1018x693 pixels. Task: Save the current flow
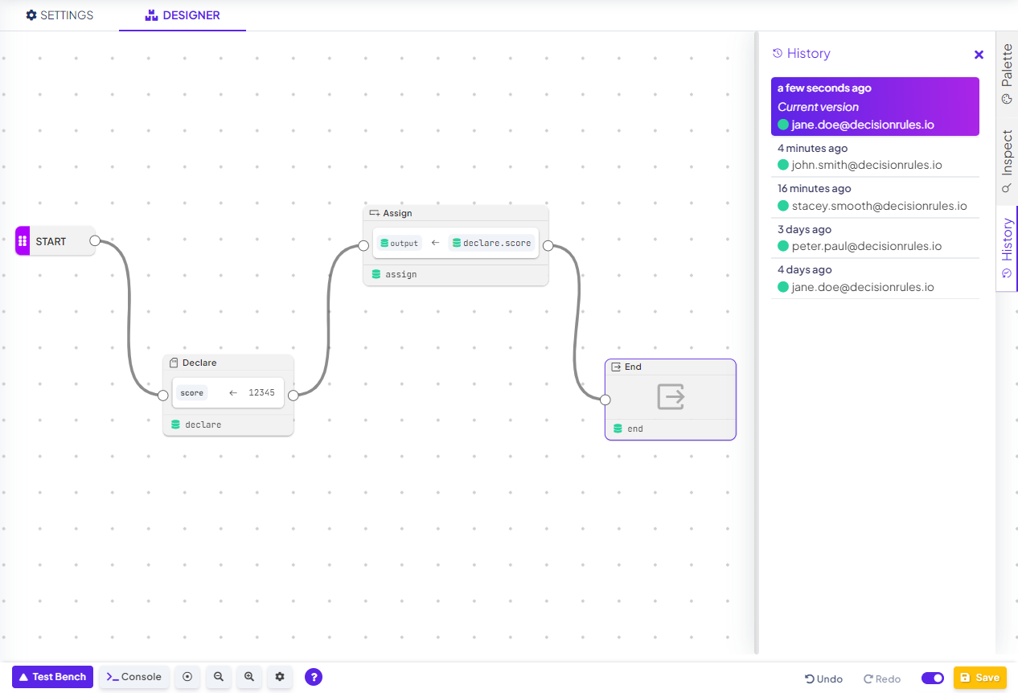coord(979,678)
